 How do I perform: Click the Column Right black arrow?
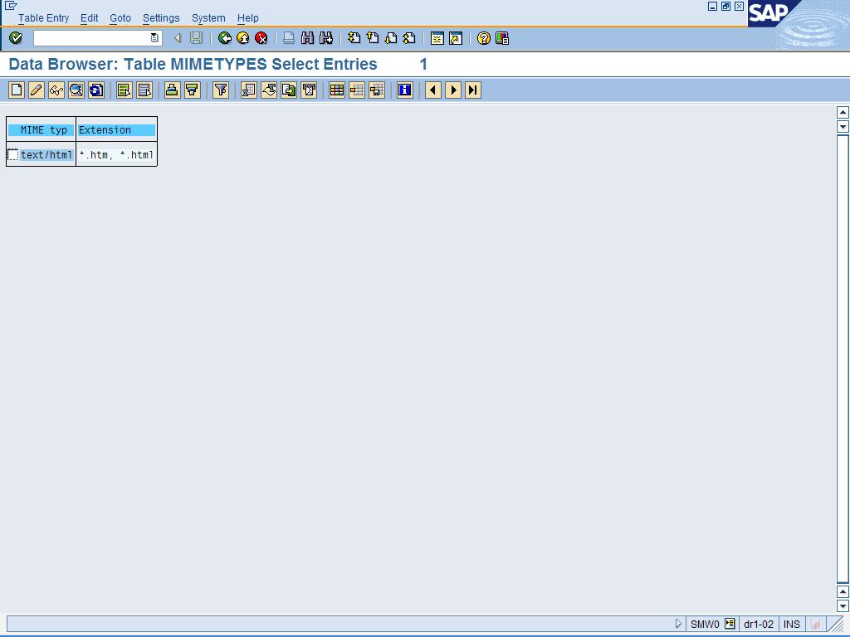[x=453, y=90]
